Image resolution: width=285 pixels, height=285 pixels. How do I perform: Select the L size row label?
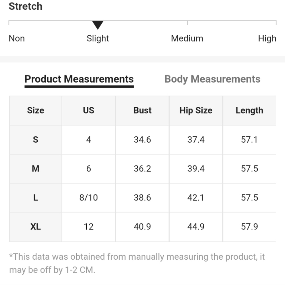36,198
